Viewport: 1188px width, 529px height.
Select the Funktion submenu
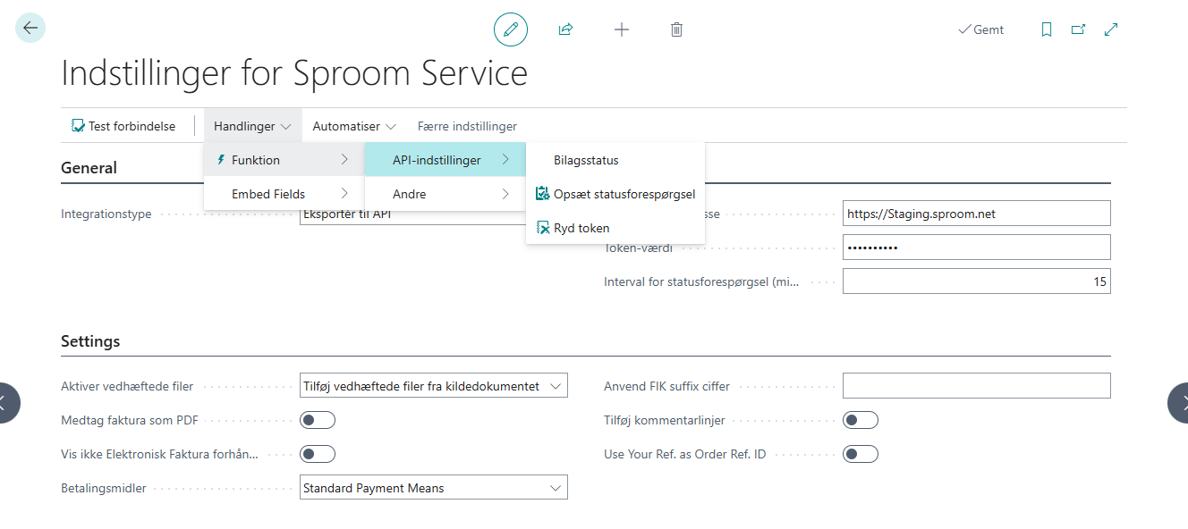point(284,160)
